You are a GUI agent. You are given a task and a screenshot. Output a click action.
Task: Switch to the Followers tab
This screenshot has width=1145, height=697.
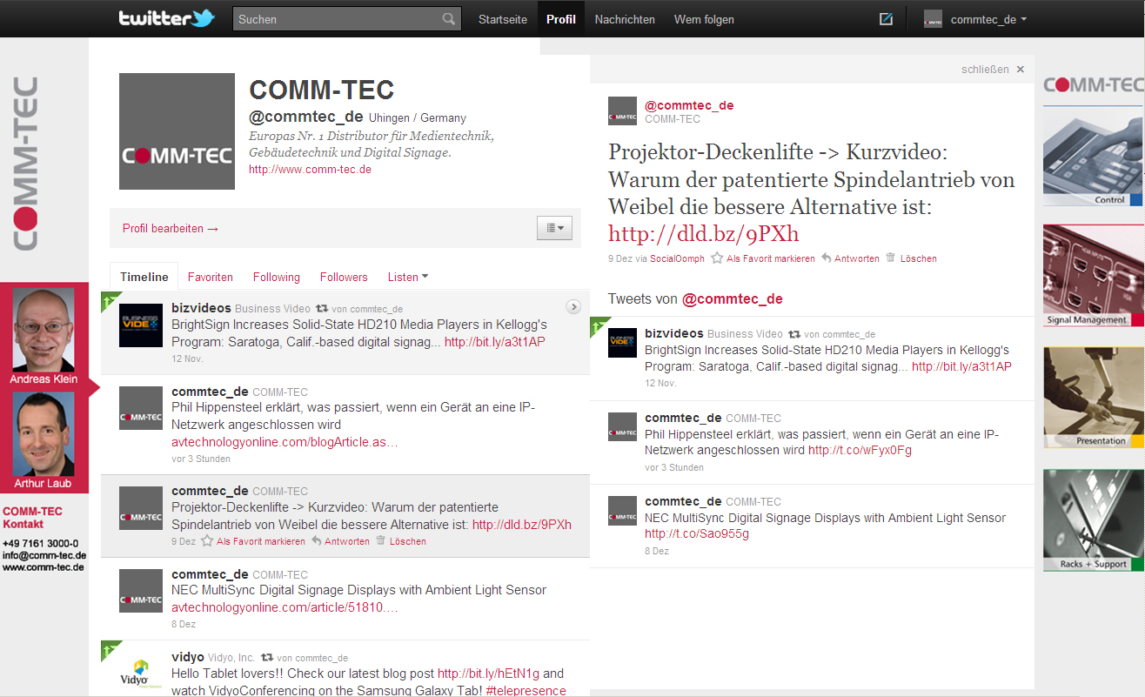pyautogui.click(x=344, y=277)
